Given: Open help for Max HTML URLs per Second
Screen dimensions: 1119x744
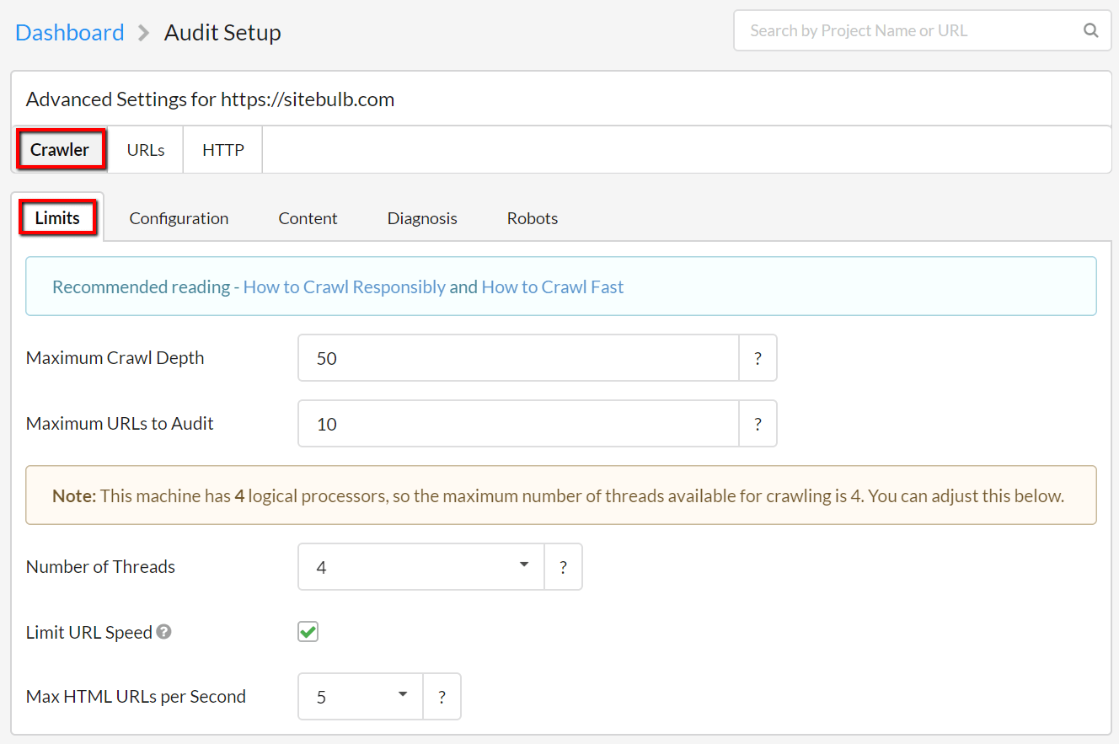Looking at the screenshot, I should click(x=442, y=697).
